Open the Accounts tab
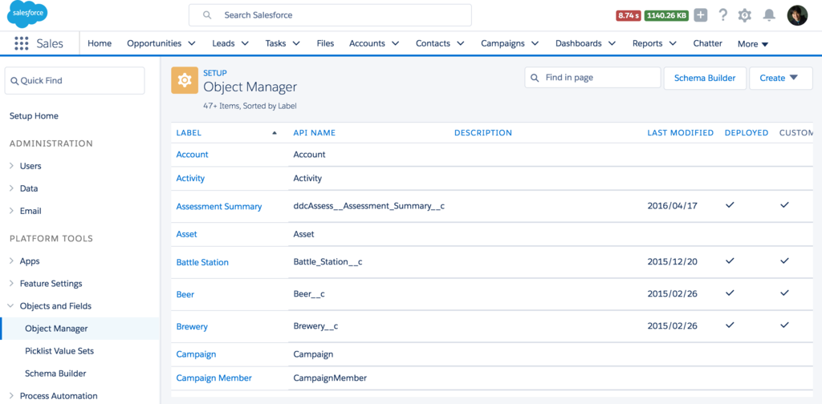 [x=367, y=43]
